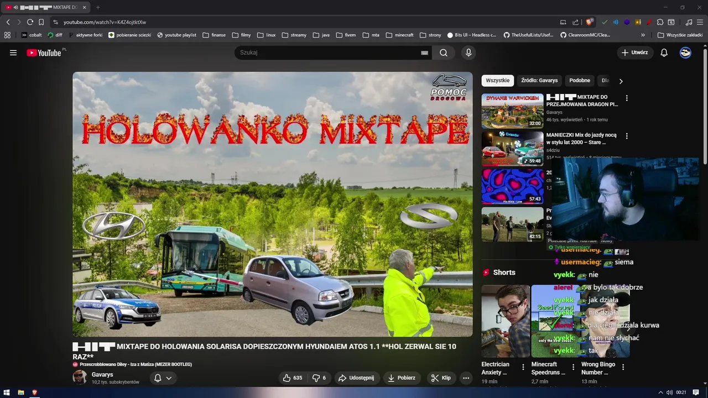Open site settings icon beside the URL
This screenshot has width=708, height=398.
(x=55, y=22)
